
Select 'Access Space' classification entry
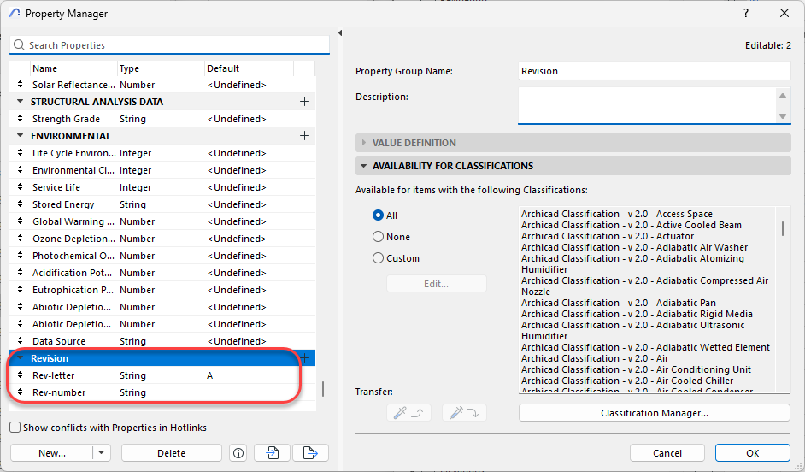617,214
